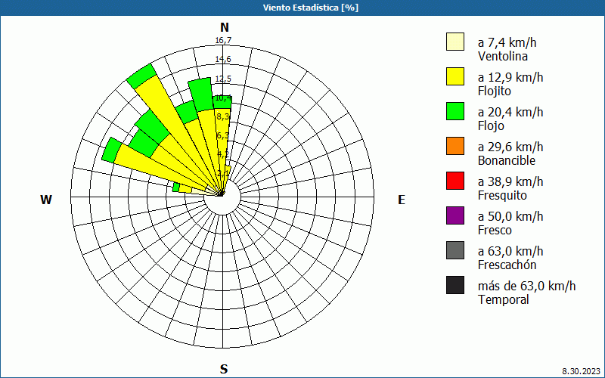Click the 'a 63,0 km/h' legend text
Viewport: 605px width, 378px height.
tap(510, 251)
